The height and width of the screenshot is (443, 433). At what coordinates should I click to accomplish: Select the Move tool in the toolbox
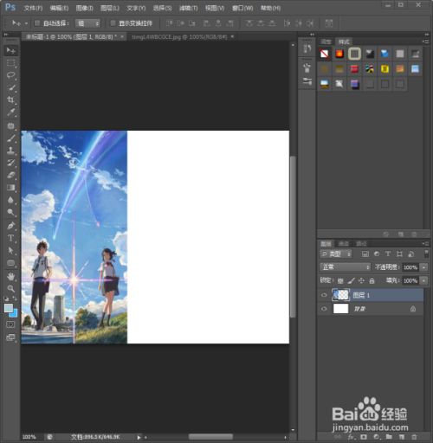pyautogui.click(x=10, y=50)
